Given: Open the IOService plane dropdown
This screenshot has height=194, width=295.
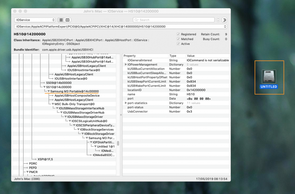Looking at the screenshot, I should (35, 20).
